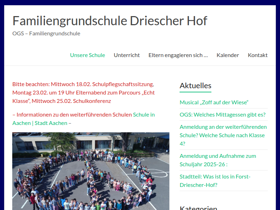Viewport: 280px width, 210px height.
Task: Open the article Musical „Zoff auf der Wiese"
Action: [214, 102]
